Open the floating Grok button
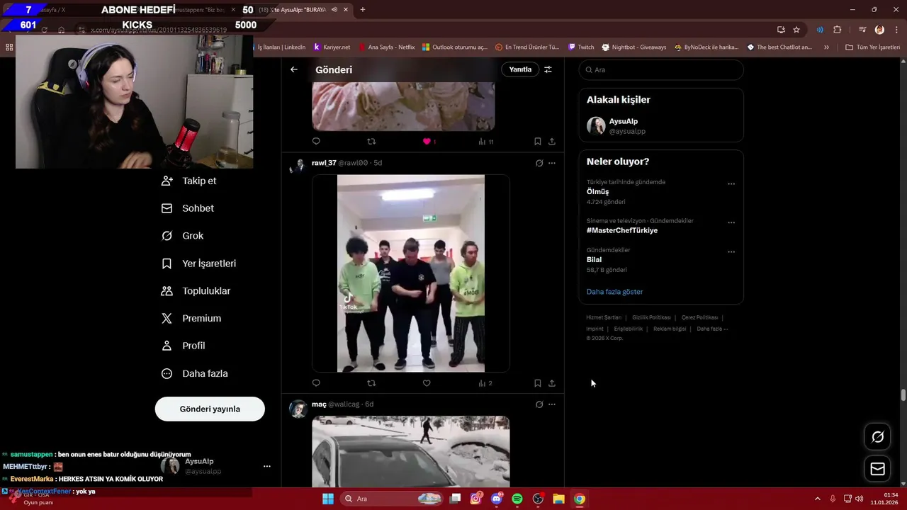Screen dimensions: 907x510 tap(877, 437)
